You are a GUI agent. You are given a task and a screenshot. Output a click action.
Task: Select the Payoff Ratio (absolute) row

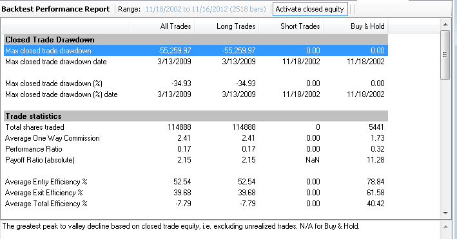pos(196,160)
